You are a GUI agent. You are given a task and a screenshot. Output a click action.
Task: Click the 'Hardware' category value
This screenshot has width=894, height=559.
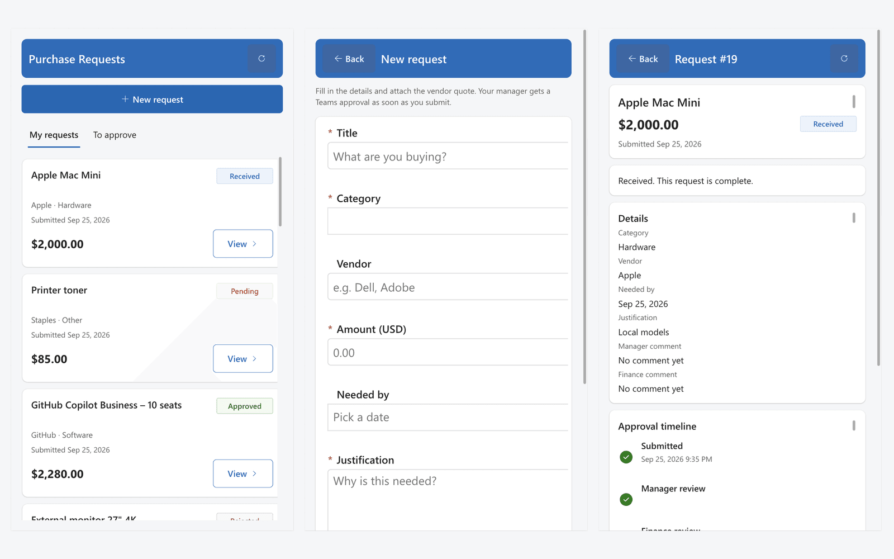click(x=637, y=247)
